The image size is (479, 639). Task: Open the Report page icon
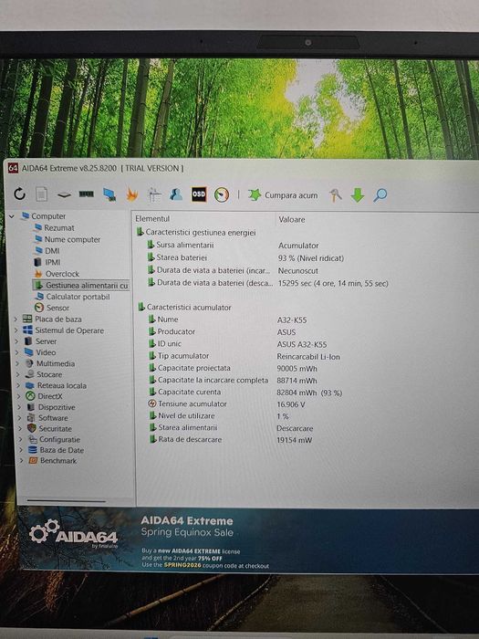click(41, 194)
